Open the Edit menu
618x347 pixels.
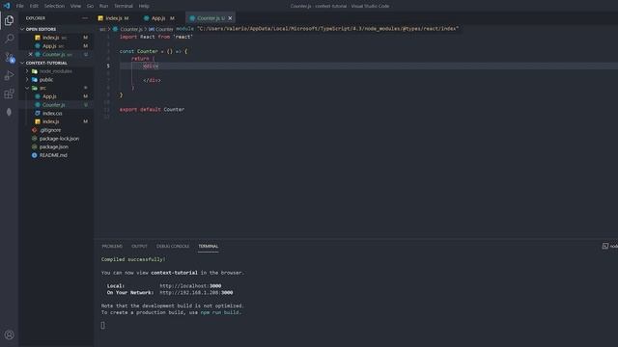[x=34, y=6]
